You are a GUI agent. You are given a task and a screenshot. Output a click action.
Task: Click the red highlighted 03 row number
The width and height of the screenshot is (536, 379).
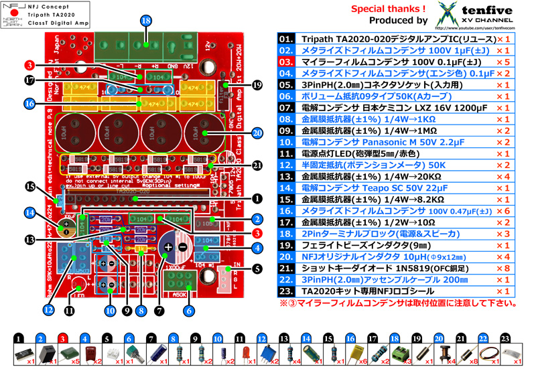[286, 62]
